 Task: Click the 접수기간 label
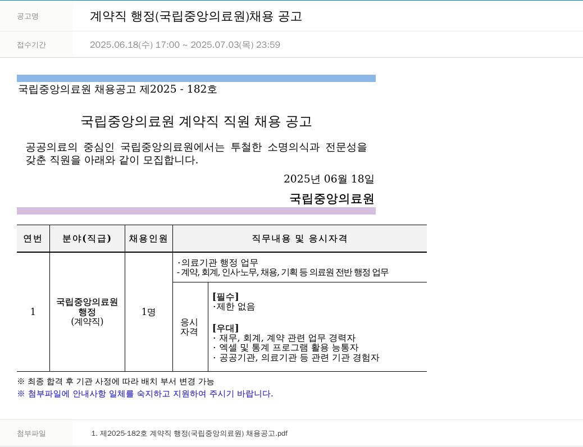click(x=31, y=44)
